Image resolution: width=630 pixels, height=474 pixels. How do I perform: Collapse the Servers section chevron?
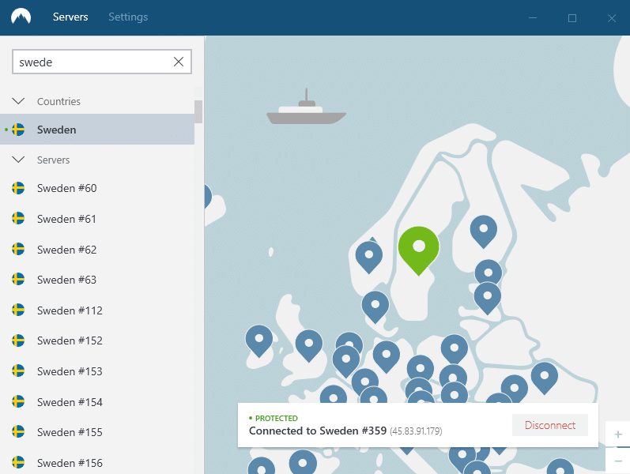click(x=18, y=160)
